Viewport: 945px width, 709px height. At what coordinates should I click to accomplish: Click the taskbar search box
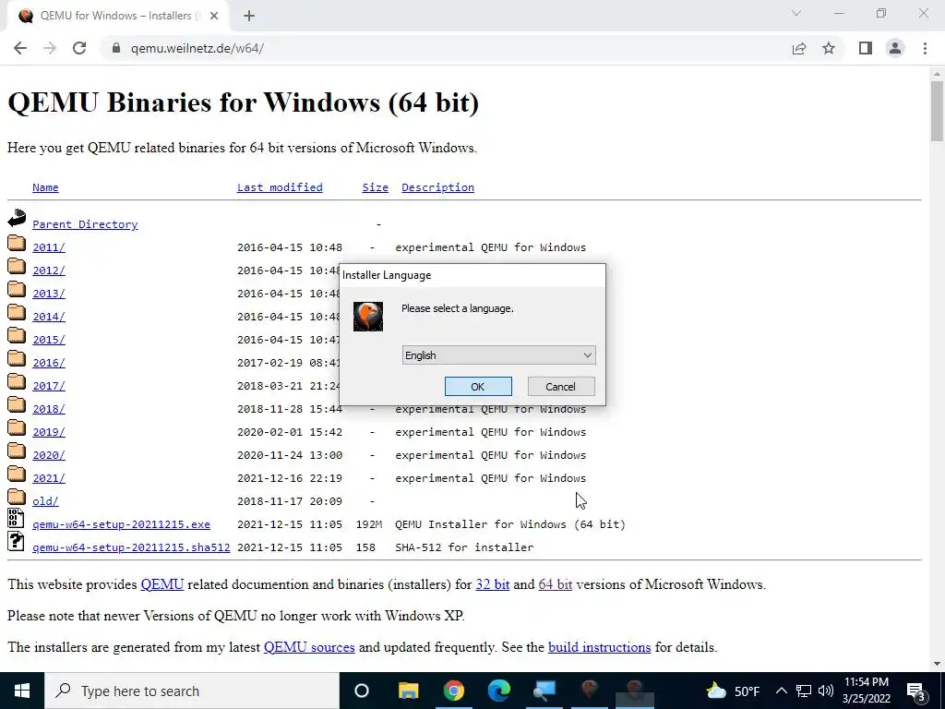coord(192,691)
